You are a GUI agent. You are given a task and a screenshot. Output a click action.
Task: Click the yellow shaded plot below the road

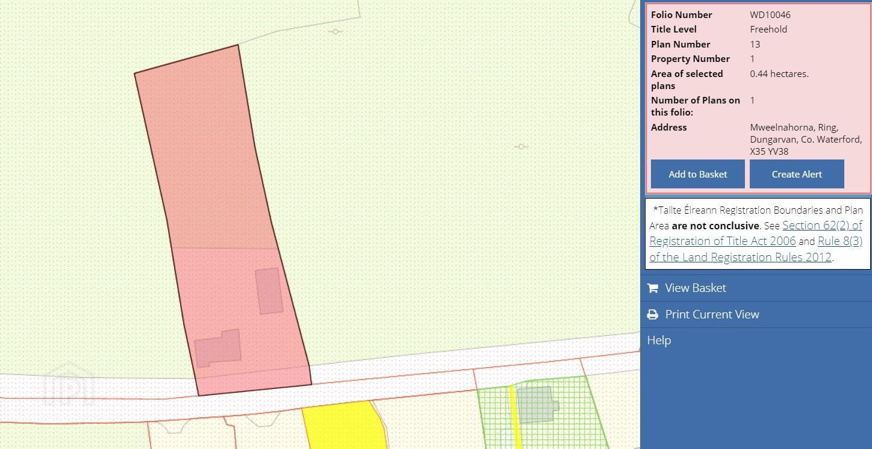[343, 425]
